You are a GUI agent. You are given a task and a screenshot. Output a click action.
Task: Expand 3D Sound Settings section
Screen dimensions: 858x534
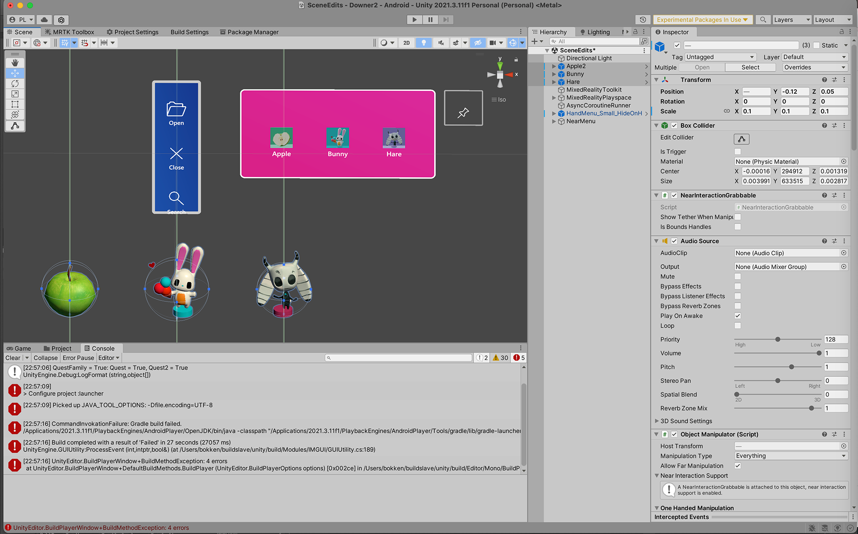[656, 421]
